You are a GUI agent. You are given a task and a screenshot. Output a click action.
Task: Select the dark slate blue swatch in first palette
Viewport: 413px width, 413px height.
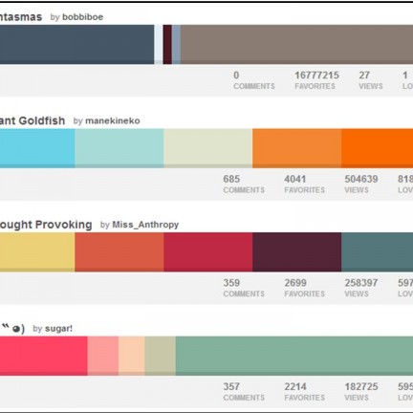point(76,45)
